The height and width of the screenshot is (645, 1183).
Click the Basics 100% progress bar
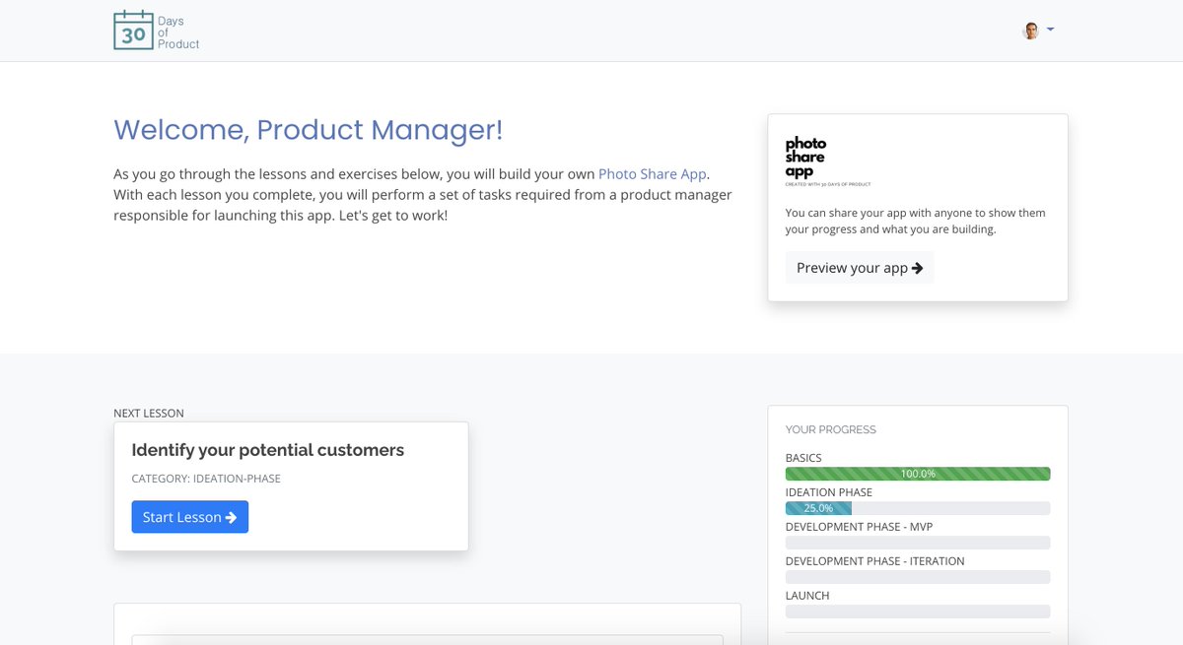(918, 474)
